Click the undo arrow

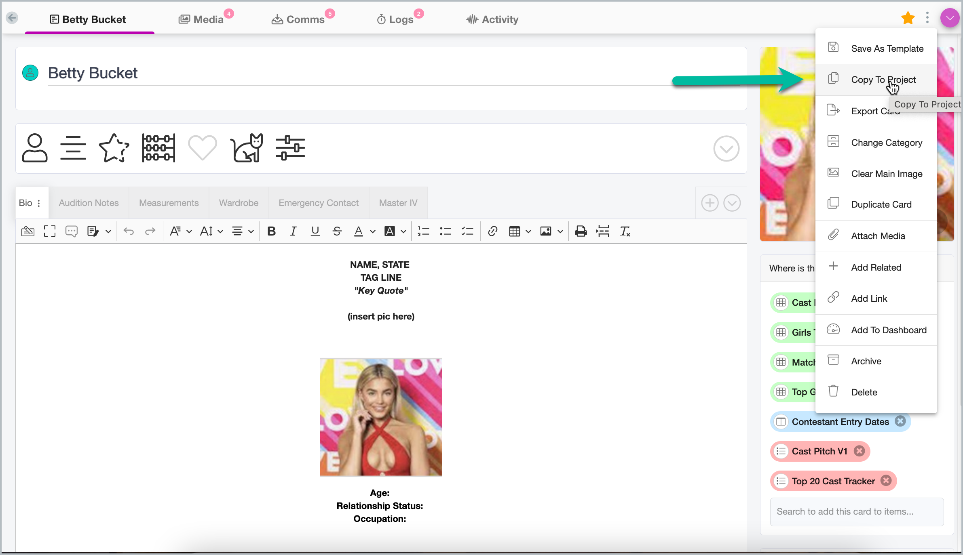coord(129,231)
